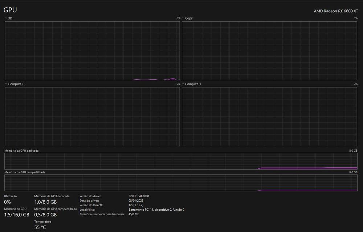This screenshot has width=363, height=232.
Task: Click driver date 08/01/2026
Action: (136, 201)
